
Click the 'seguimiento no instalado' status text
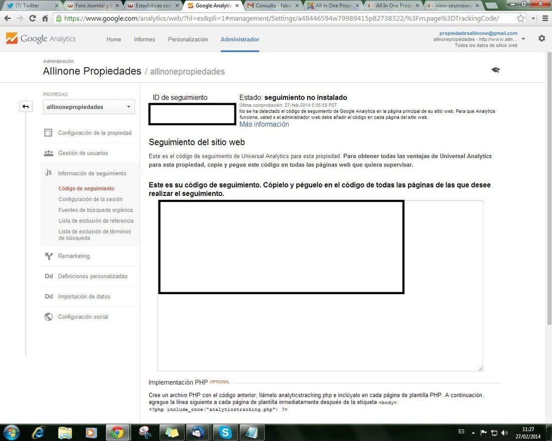click(x=306, y=97)
